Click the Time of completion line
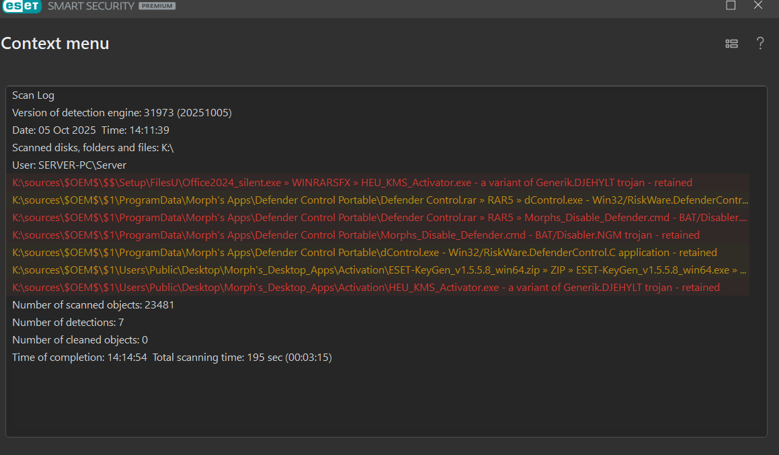779x455 pixels. [x=172, y=358]
